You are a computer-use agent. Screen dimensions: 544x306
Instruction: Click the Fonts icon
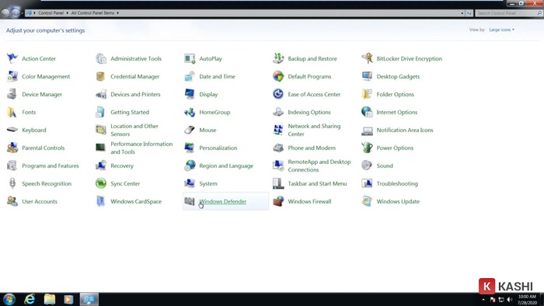click(12, 112)
